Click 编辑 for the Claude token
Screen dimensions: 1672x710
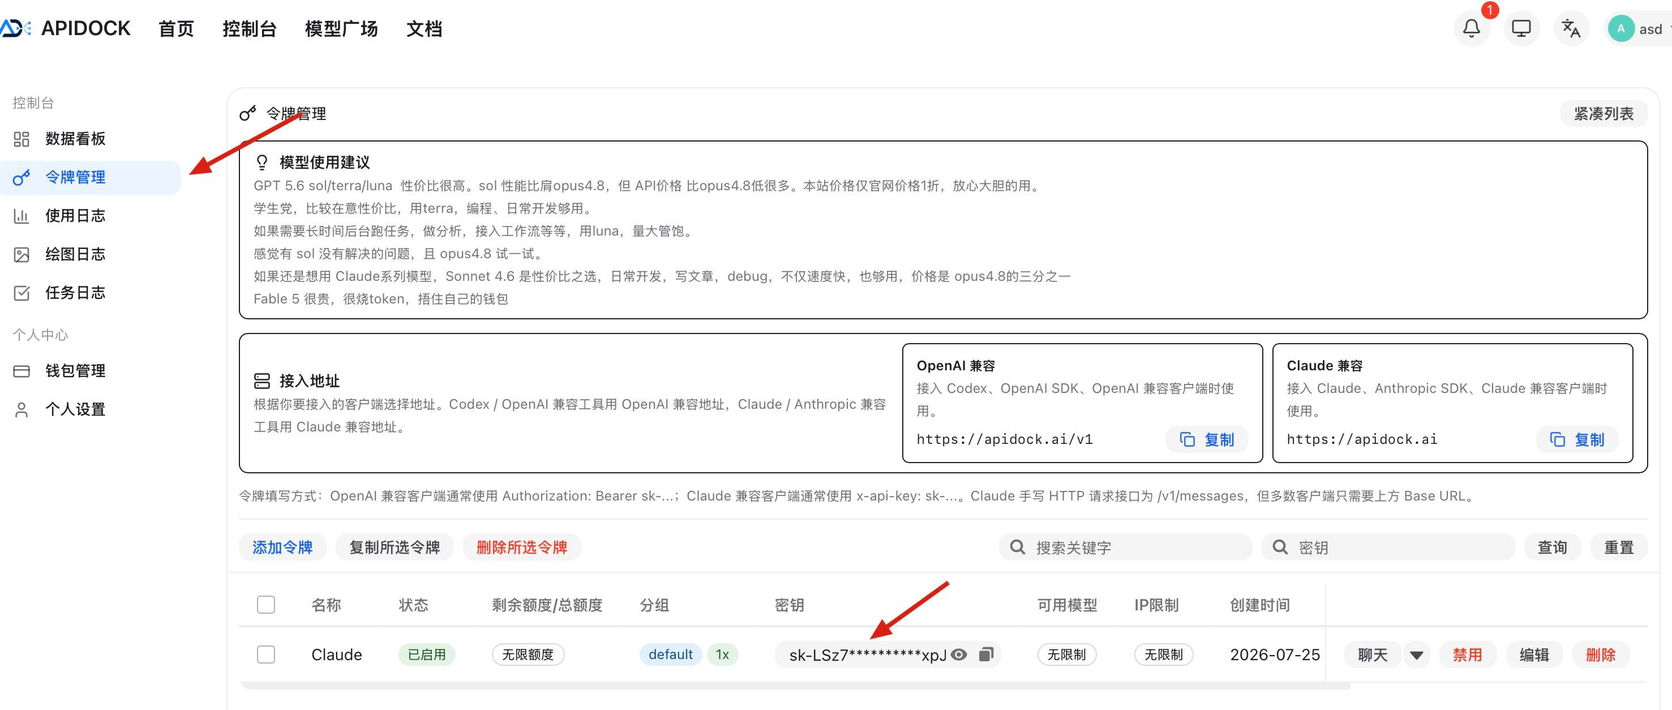[x=1534, y=655]
